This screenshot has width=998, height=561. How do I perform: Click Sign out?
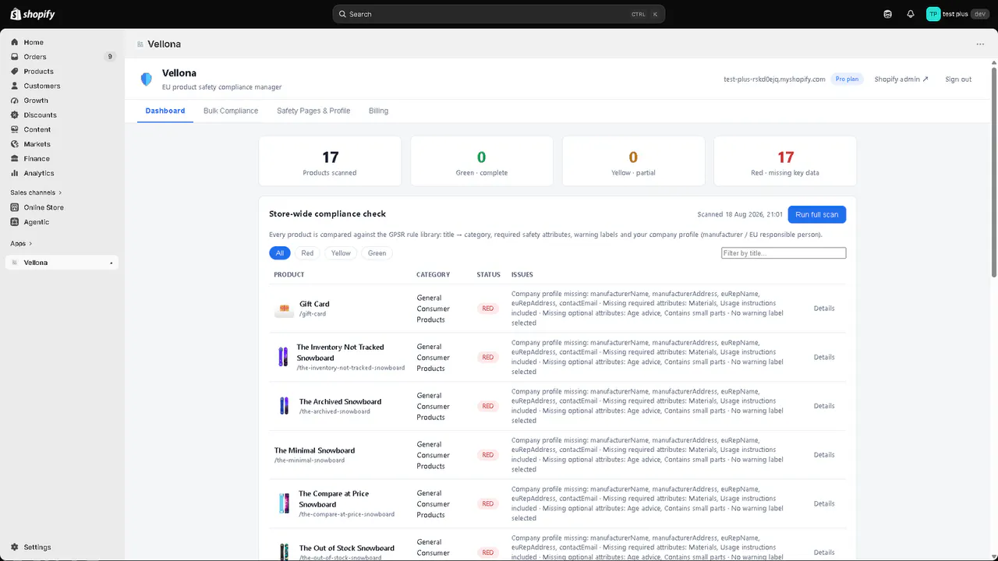pos(958,79)
